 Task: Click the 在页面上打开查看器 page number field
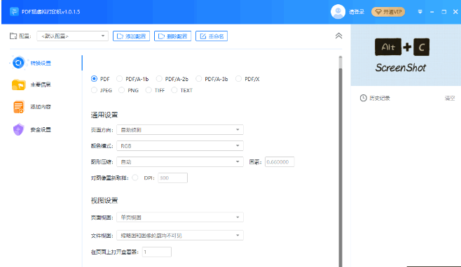(x=157, y=252)
